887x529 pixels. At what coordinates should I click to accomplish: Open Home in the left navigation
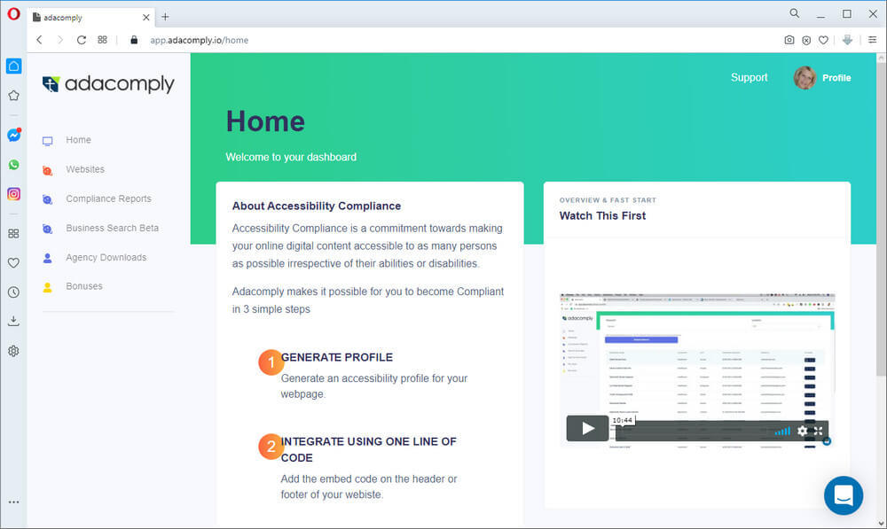tap(78, 140)
